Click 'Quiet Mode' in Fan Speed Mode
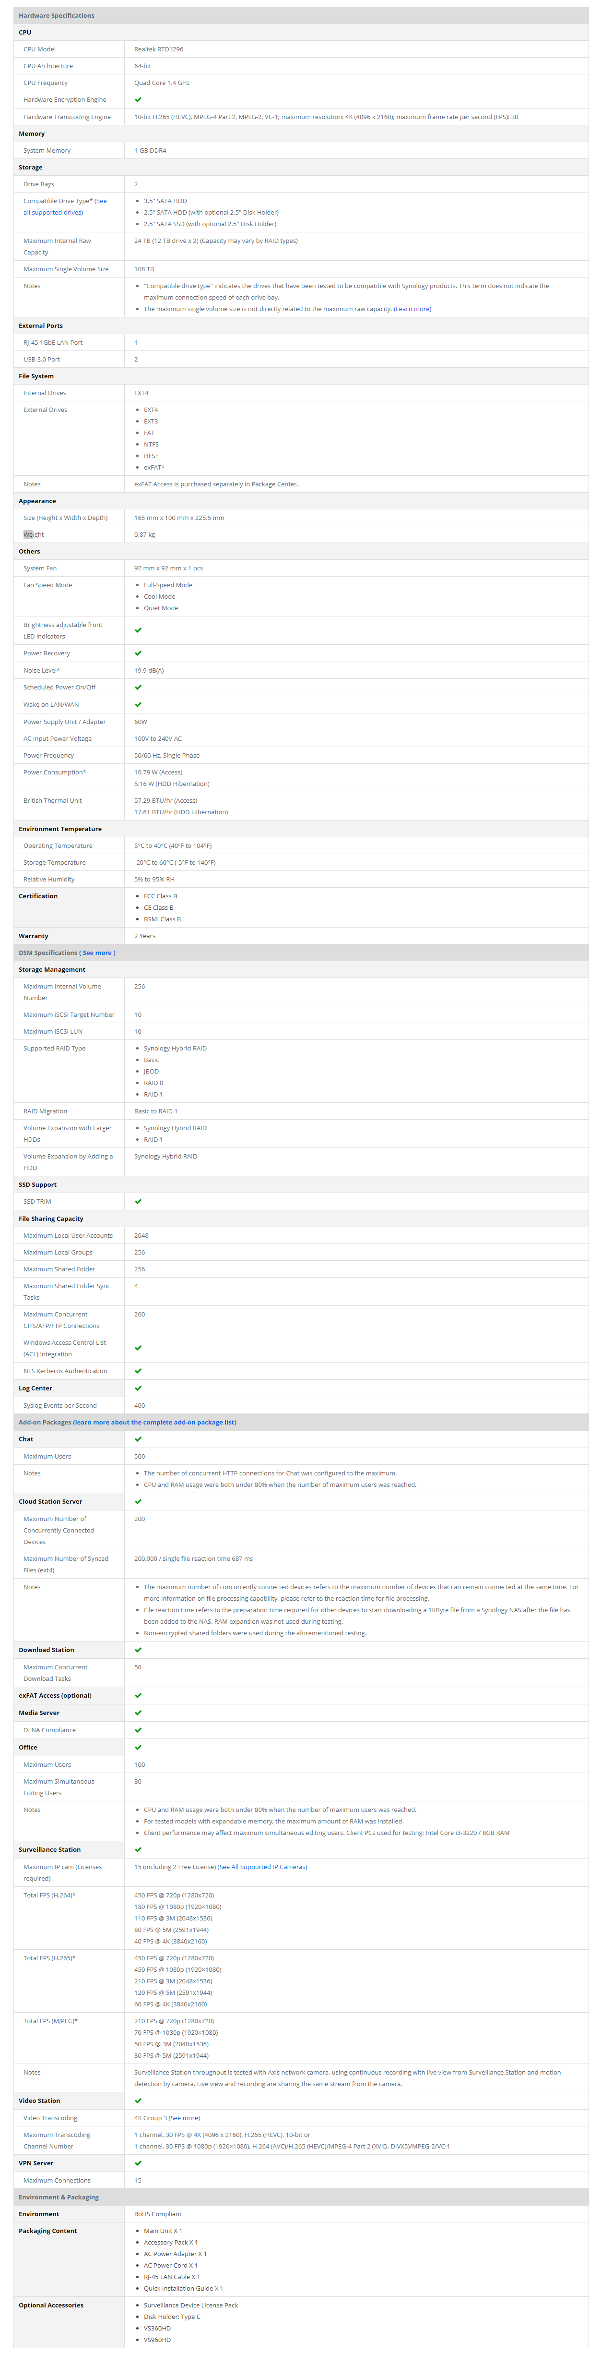 (161, 608)
